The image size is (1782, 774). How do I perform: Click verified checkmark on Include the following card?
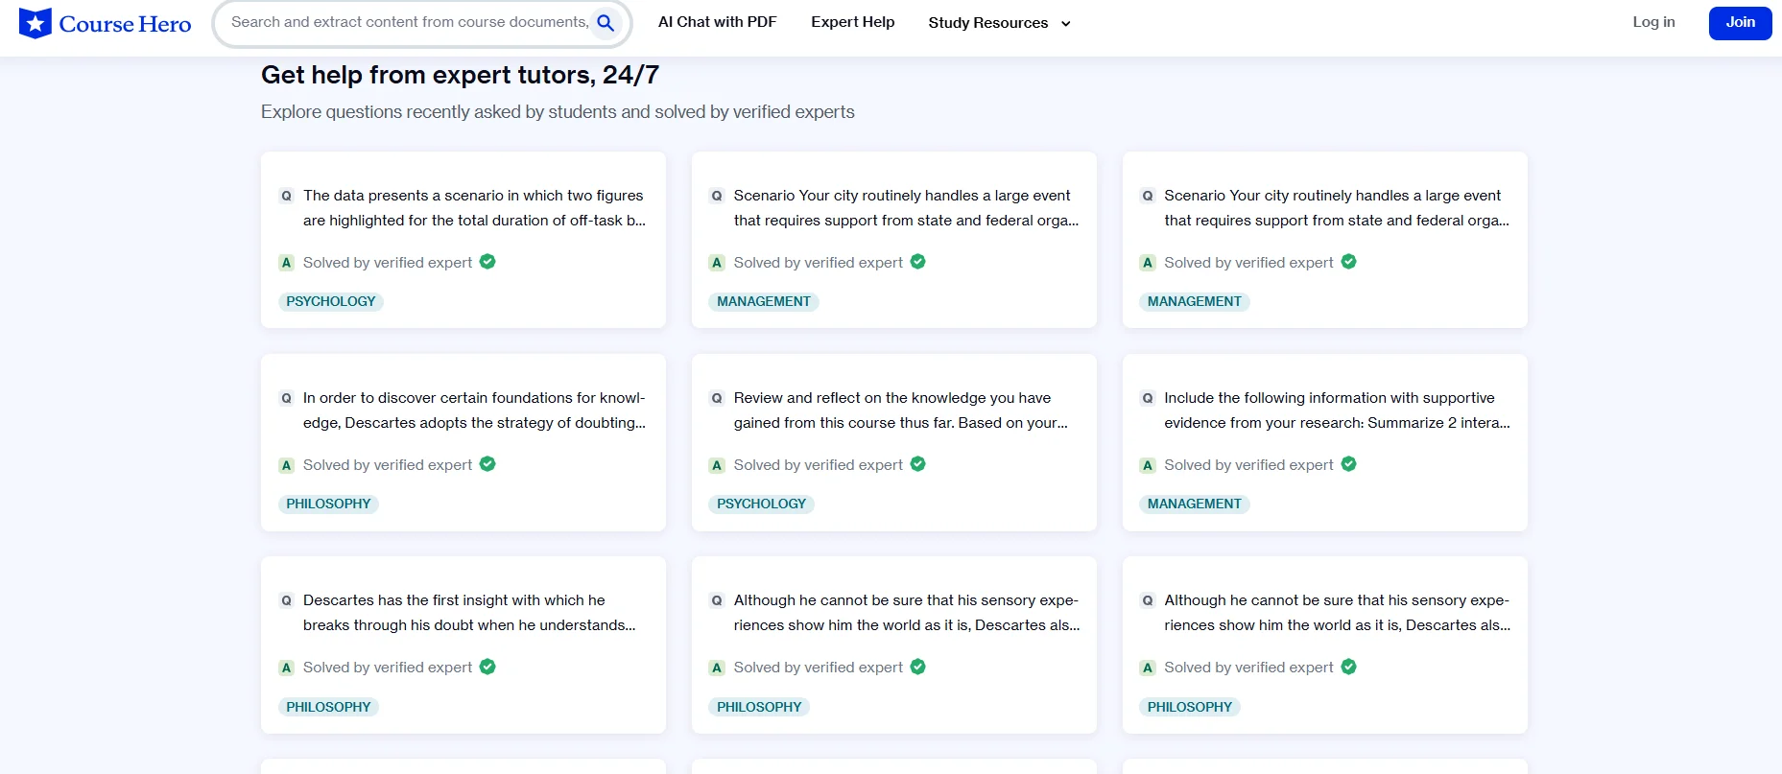click(1348, 464)
